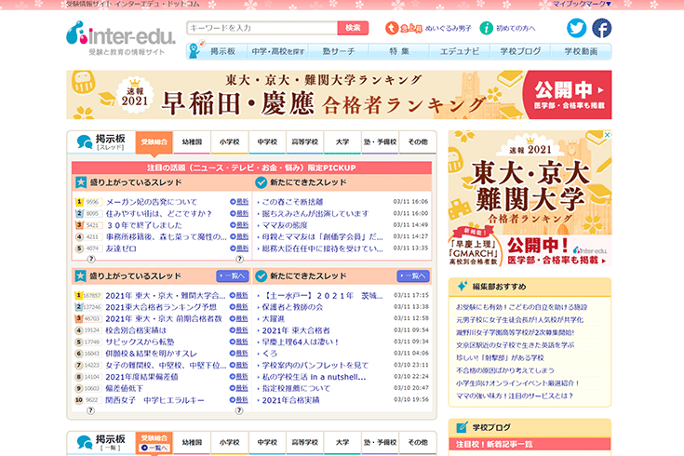Select the その他 tab in top panel
The image size is (684, 456).
point(418,142)
